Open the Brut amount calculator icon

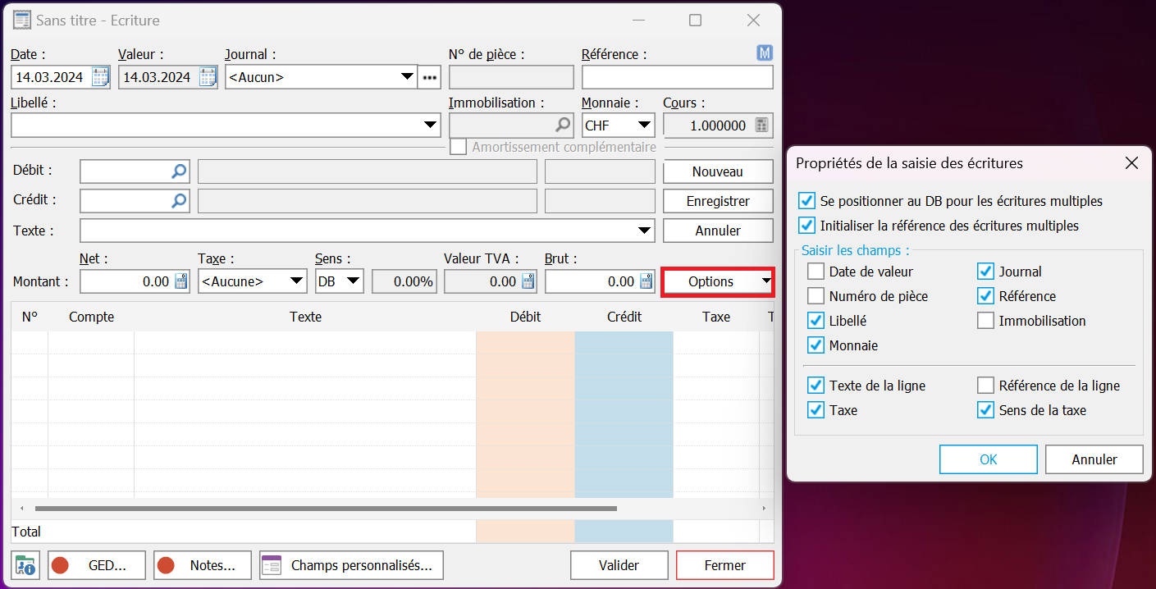(x=647, y=281)
